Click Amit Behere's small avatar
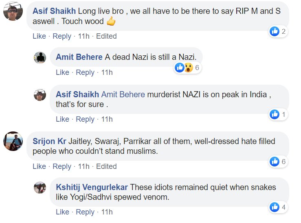This screenshot has width=301, height=223. point(40,57)
